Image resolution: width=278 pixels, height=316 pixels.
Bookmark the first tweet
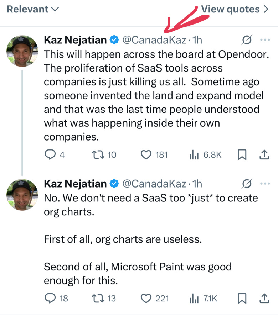242,155
